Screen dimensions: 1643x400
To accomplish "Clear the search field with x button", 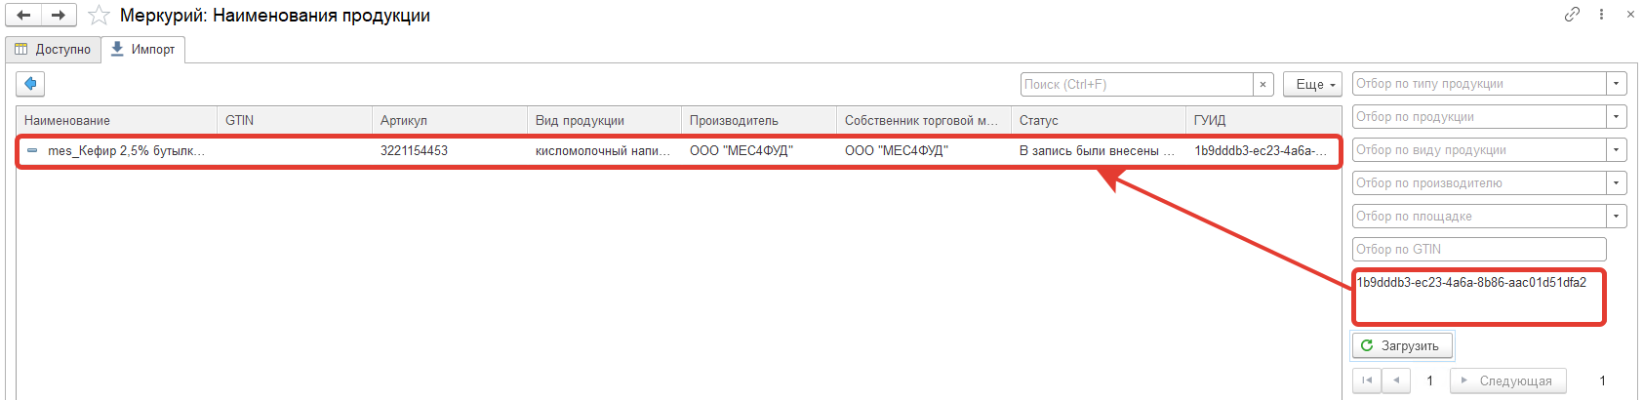I will pyautogui.click(x=1263, y=85).
